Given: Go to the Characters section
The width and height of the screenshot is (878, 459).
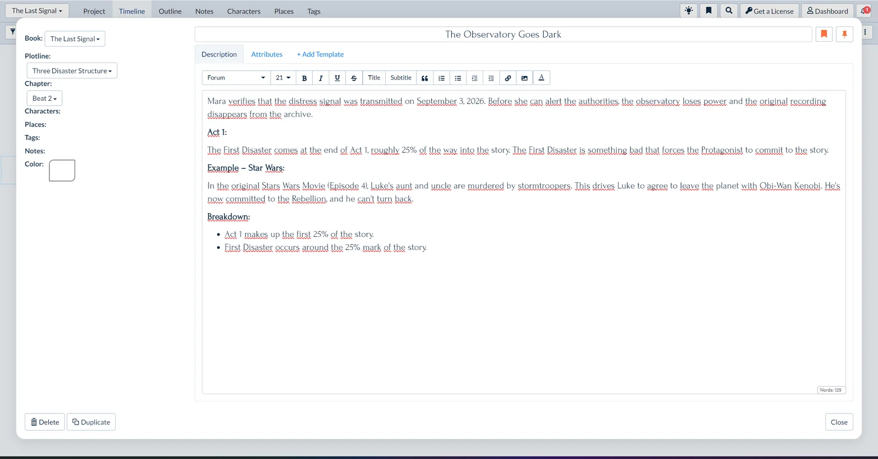Looking at the screenshot, I should [244, 11].
